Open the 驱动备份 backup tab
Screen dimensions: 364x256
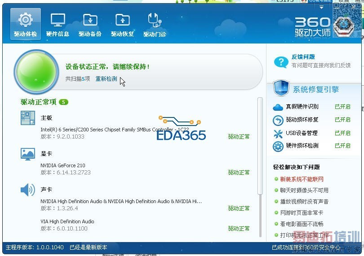tap(90, 25)
